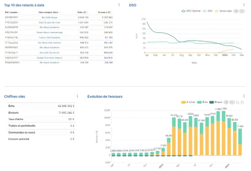Click the DSO panel title
The image size is (251, 171).
pos(132,5)
